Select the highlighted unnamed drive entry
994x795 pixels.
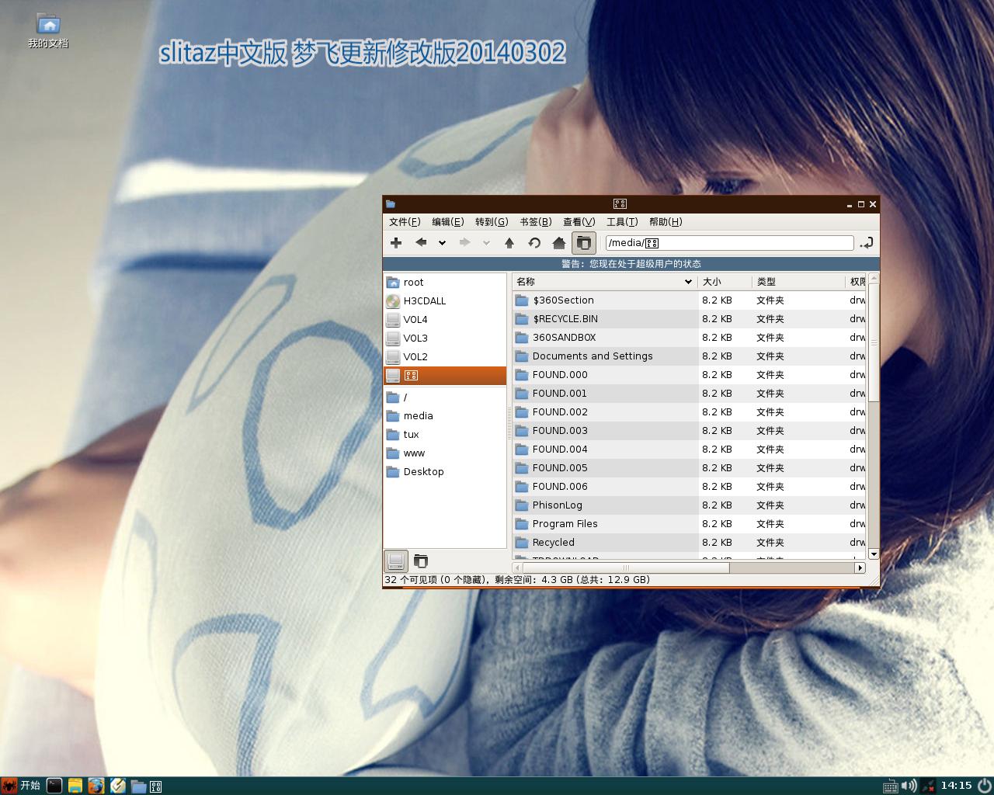[x=445, y=376]
